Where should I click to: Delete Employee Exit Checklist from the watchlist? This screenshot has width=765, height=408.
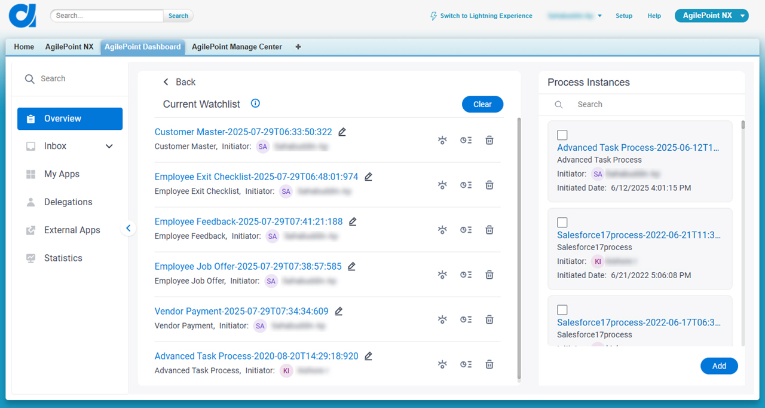click(489, 185)
